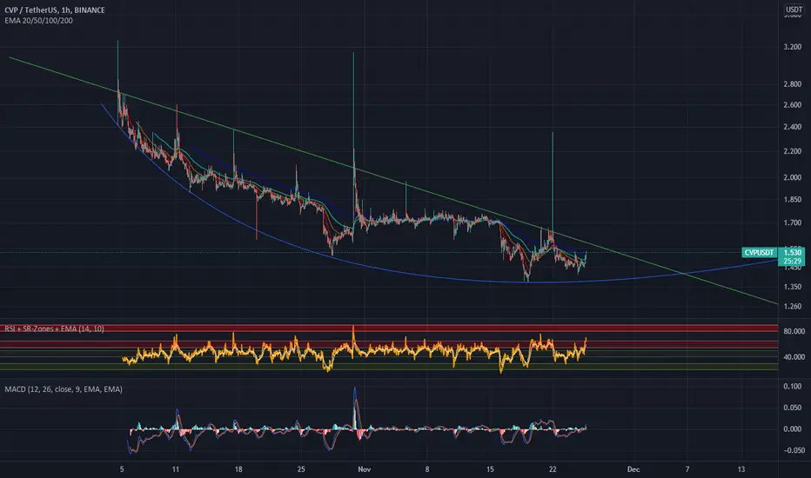Open the USDT currency selector
The image size is (811, 478).
coord(794,10)
